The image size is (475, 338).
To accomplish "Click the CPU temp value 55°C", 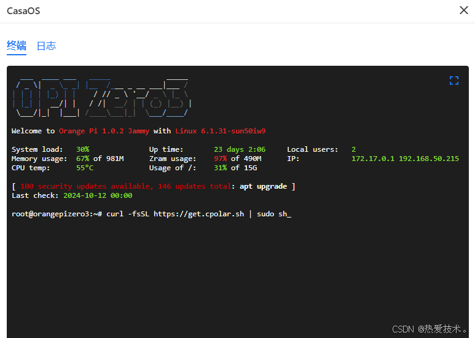I will tap(85, 168).
